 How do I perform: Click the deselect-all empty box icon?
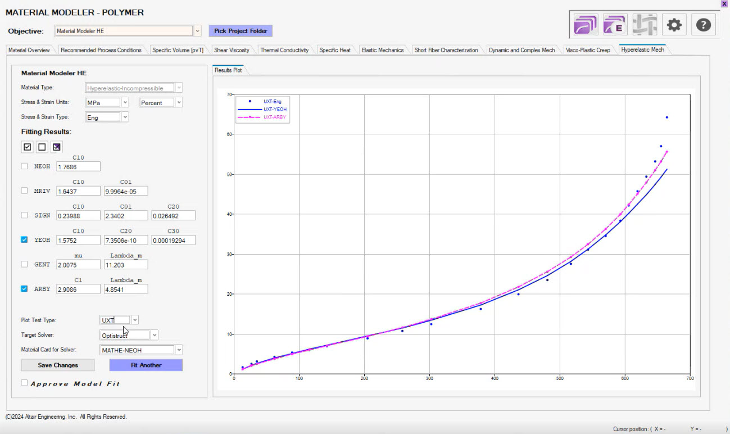pos(42,147)
